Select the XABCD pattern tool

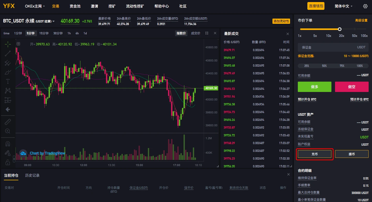8,91
